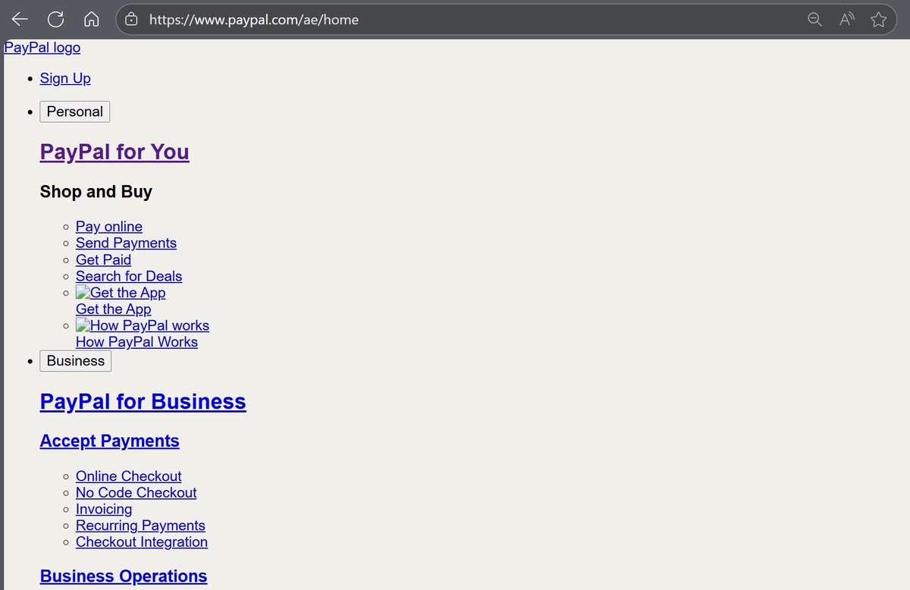This screenshot has height=590, width=910.
Task: Go back with the browser back arrow
Action: pos(20,20)
